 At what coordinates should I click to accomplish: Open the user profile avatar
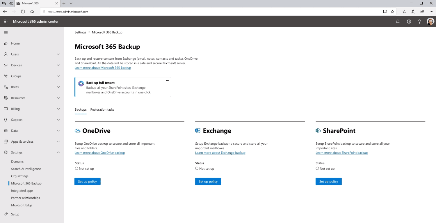coord(430,22)
